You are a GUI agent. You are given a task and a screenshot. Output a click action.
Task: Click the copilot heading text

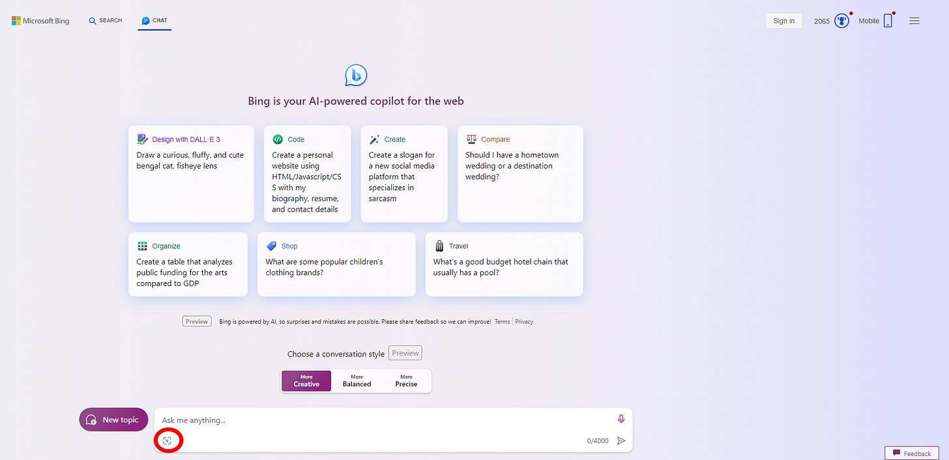pos(356,102)
